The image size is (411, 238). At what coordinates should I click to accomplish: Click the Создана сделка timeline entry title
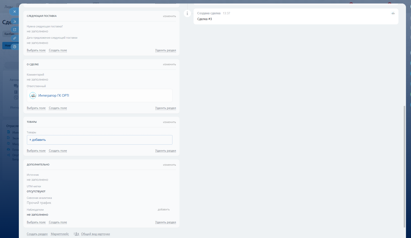209,13
